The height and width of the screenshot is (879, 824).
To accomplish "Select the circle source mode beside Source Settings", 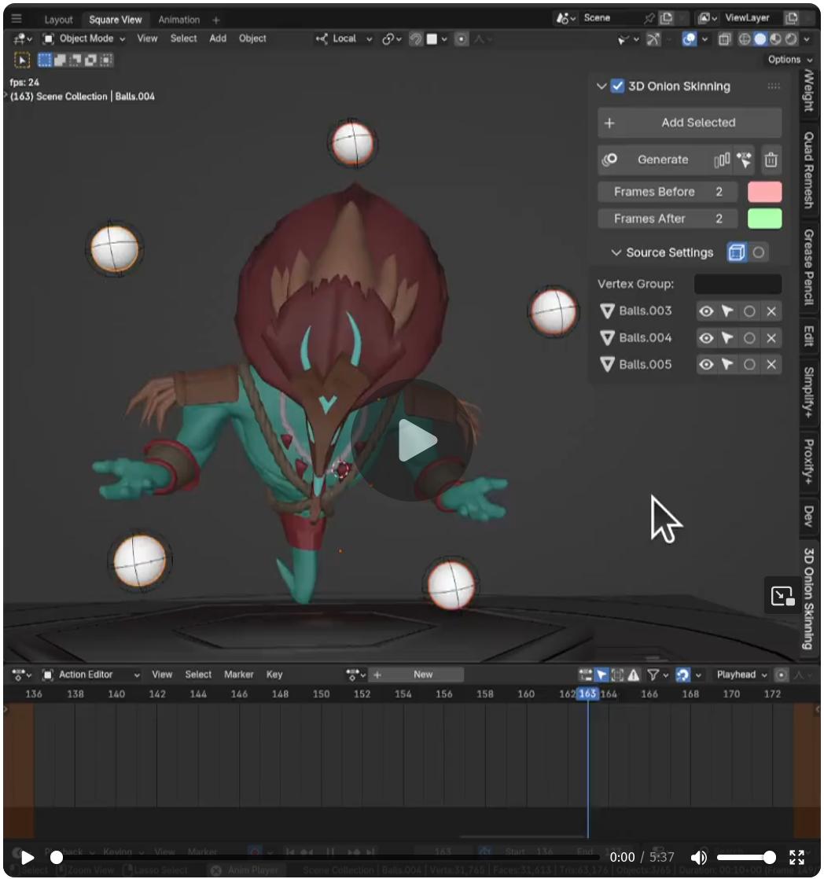I will [x=759, y=253].
